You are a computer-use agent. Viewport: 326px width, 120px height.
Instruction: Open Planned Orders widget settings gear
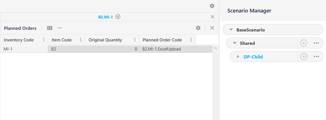198,28
